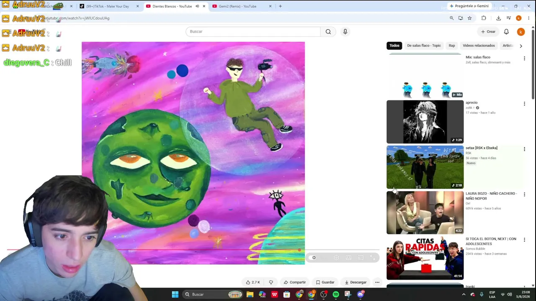Dislike the video with thumbs-down

(x=271, y=282)
